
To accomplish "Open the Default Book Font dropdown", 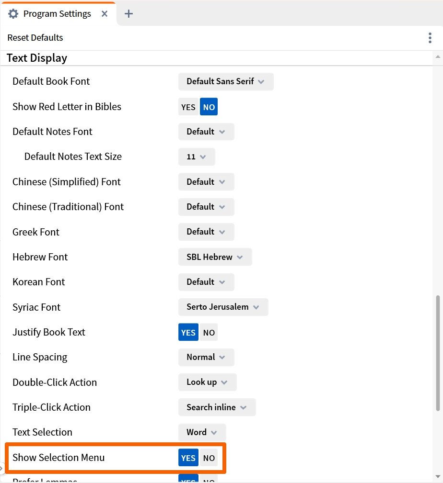I will point(225,81).
